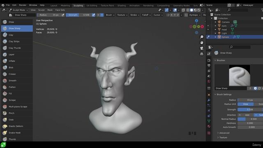Image resolution: width=263 pixels, height=148 pixels.
Task: Adjust the Normal Radius slider
Action: tap(250, 119)
